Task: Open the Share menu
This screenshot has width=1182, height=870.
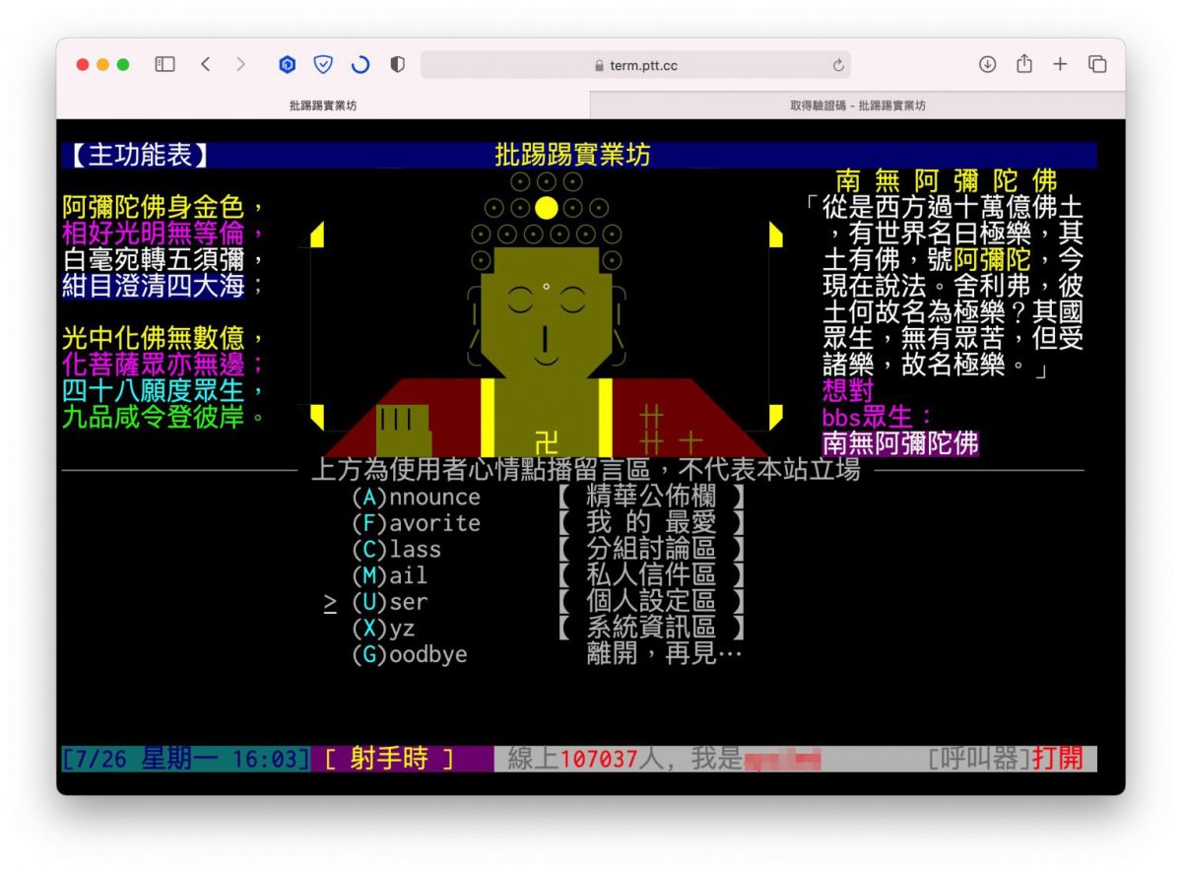Action: 1024,63
